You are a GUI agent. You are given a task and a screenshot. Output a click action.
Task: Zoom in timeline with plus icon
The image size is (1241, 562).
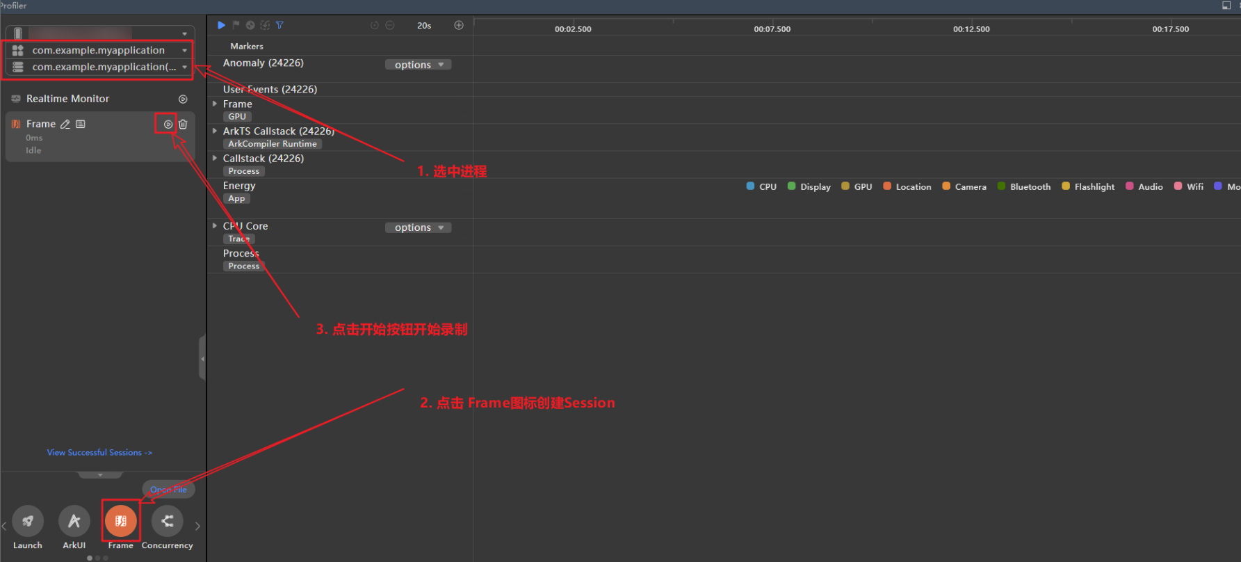(x=459, y=25)
